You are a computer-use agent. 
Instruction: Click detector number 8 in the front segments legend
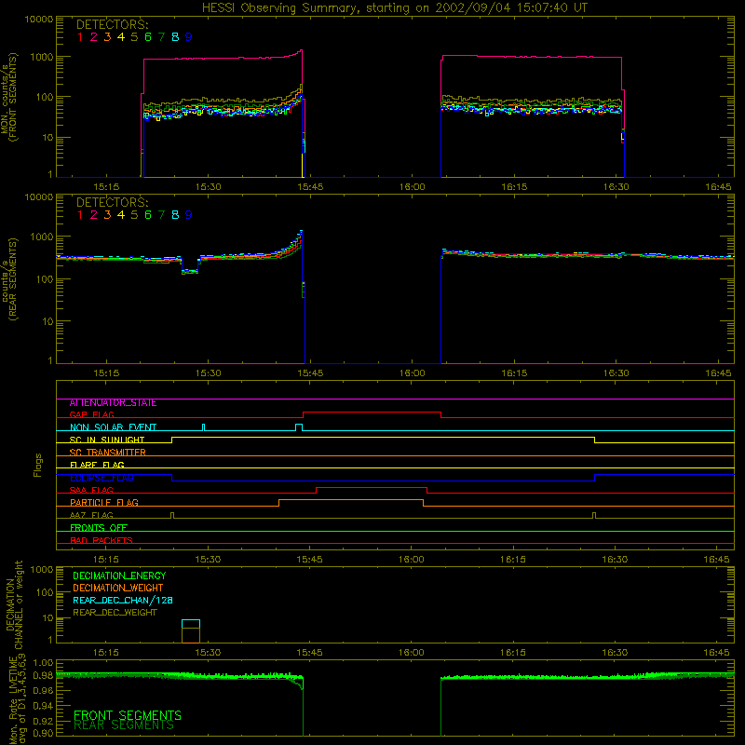click(x=175, y=37)
